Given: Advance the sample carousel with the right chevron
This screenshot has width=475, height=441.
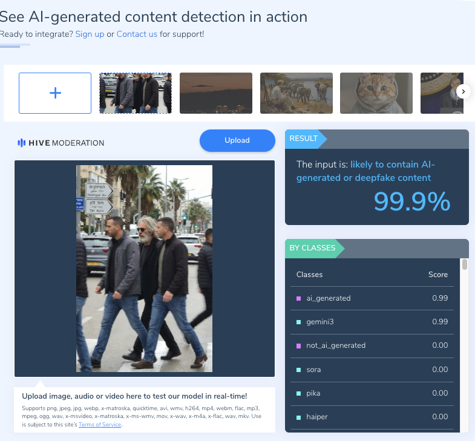Looking at the screenshot, I should (x=463, y=91).
